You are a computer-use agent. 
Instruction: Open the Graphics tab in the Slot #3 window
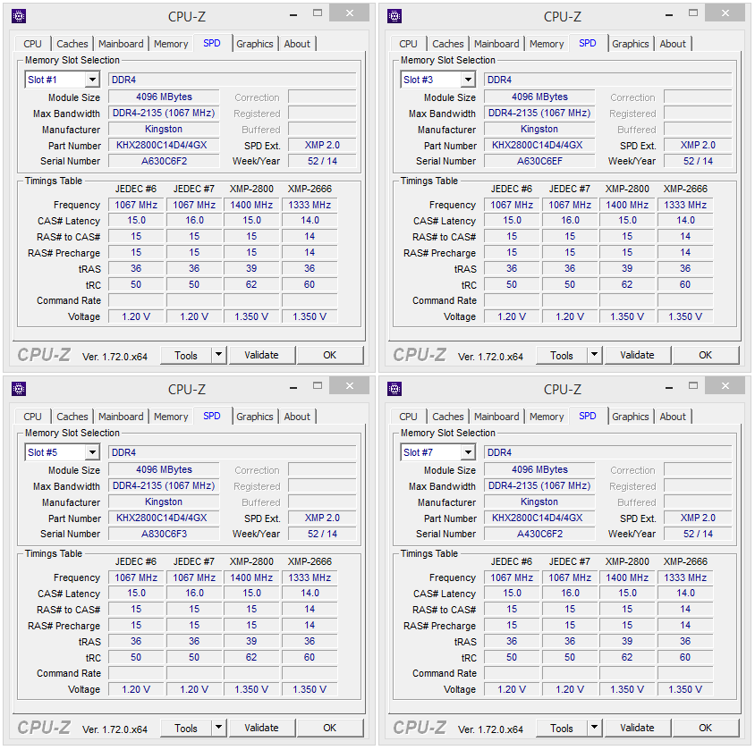[x=631, y=44]
